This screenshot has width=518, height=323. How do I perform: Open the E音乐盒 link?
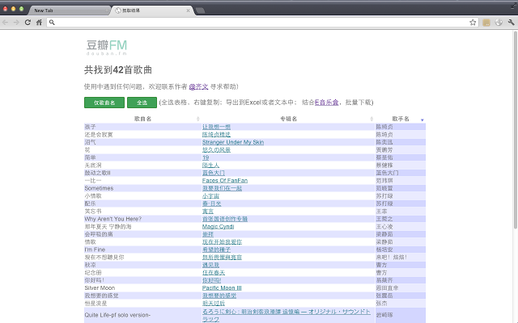[x=326, y=103]
